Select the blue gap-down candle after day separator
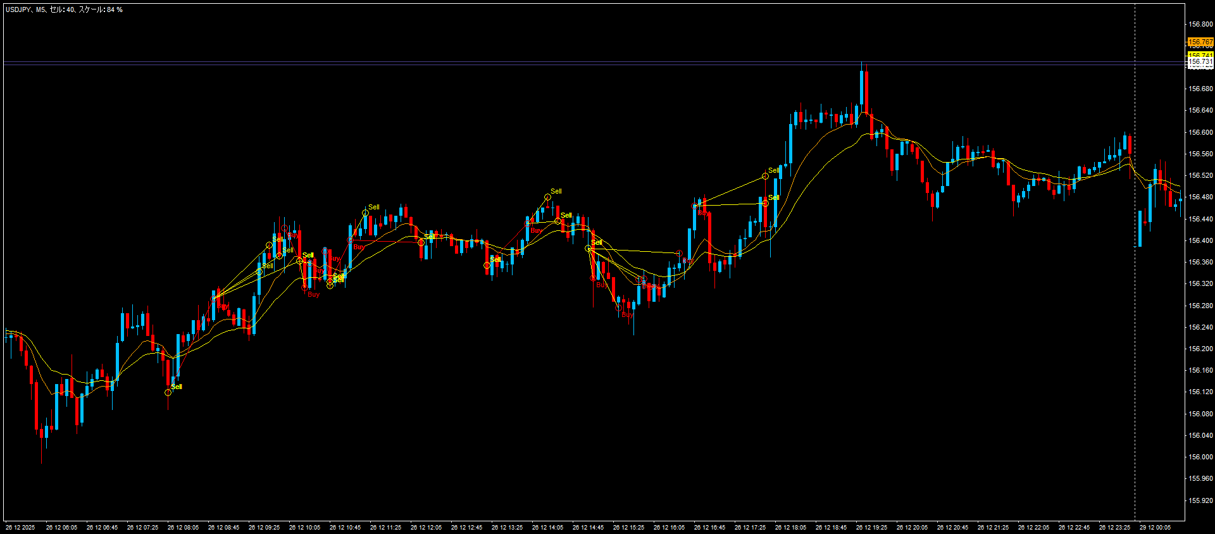The image size is (1215, 534). point(1140,228)
